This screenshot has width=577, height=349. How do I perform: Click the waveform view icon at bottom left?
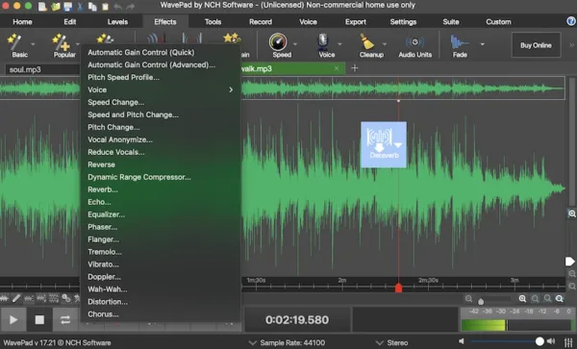(5, 298)
